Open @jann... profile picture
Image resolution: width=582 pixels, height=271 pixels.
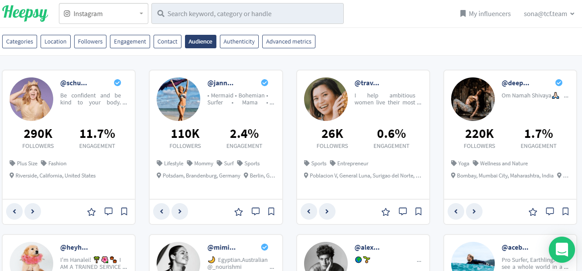(x=178, y=99)
